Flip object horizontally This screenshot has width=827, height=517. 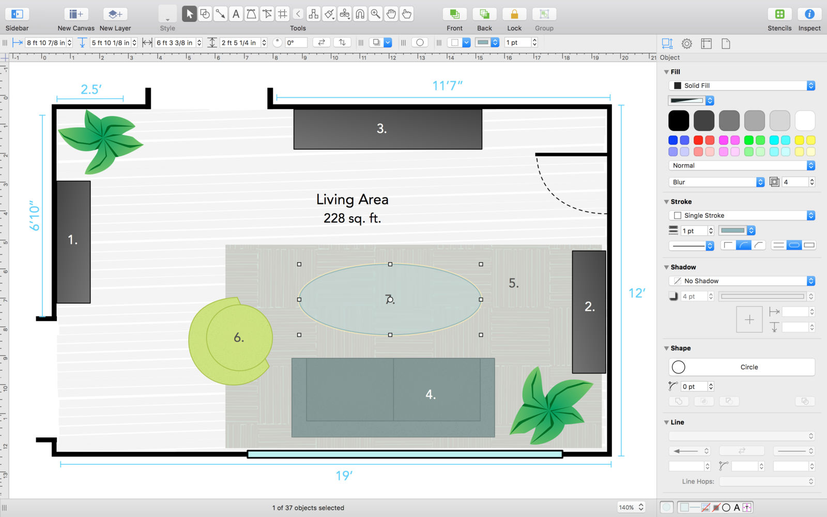click(321, 42)
